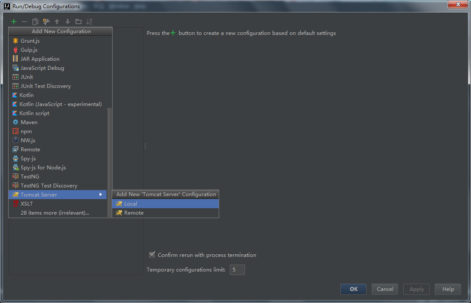The height and width of the screenshot is (303, 471).
Task: Select Remote Tomcat Server configuration
Action: 166,213
